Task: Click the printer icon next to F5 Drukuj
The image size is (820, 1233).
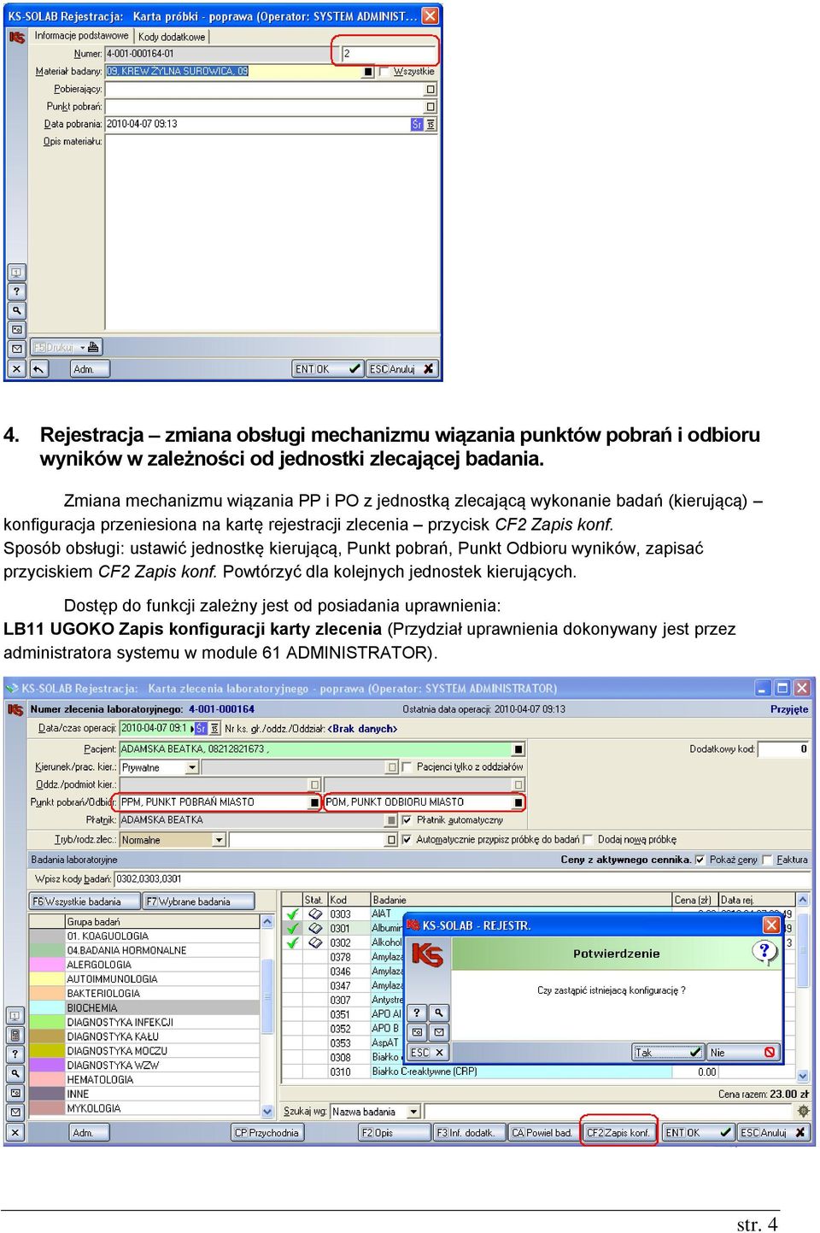Action: pos(93,347)
